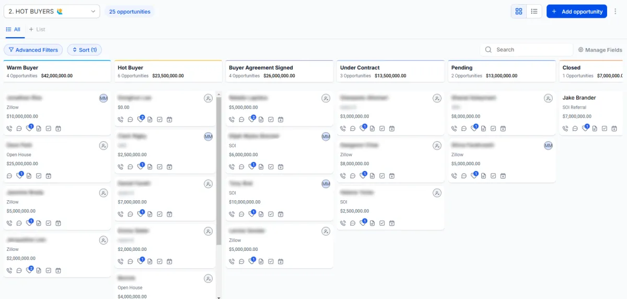Switch to list view toggle
The width and height of the screenshot is (627, 299).
(534, 11)
